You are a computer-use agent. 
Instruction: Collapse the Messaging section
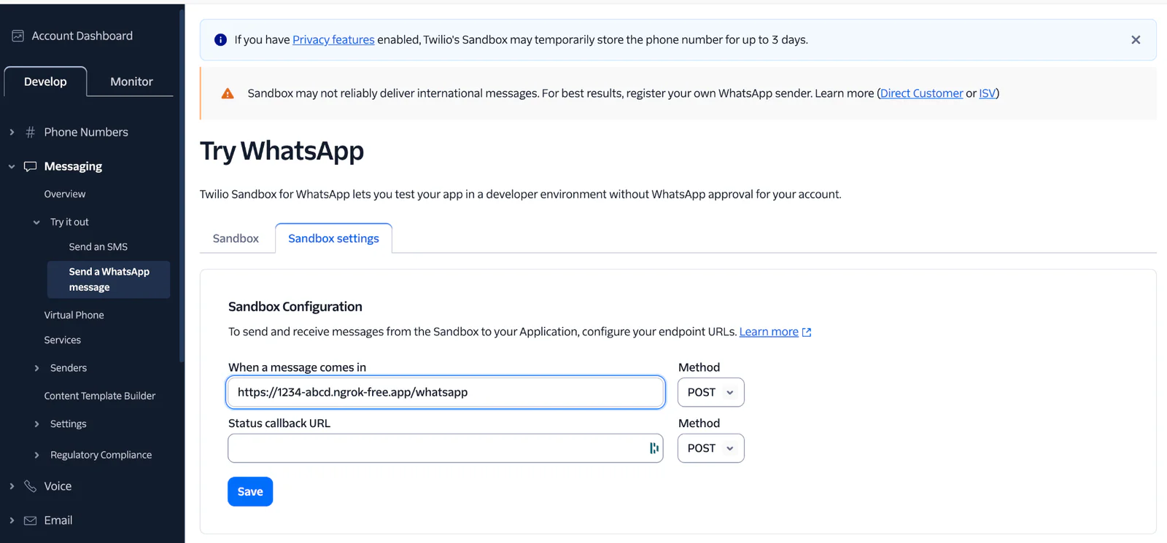(x=12, y=166)
